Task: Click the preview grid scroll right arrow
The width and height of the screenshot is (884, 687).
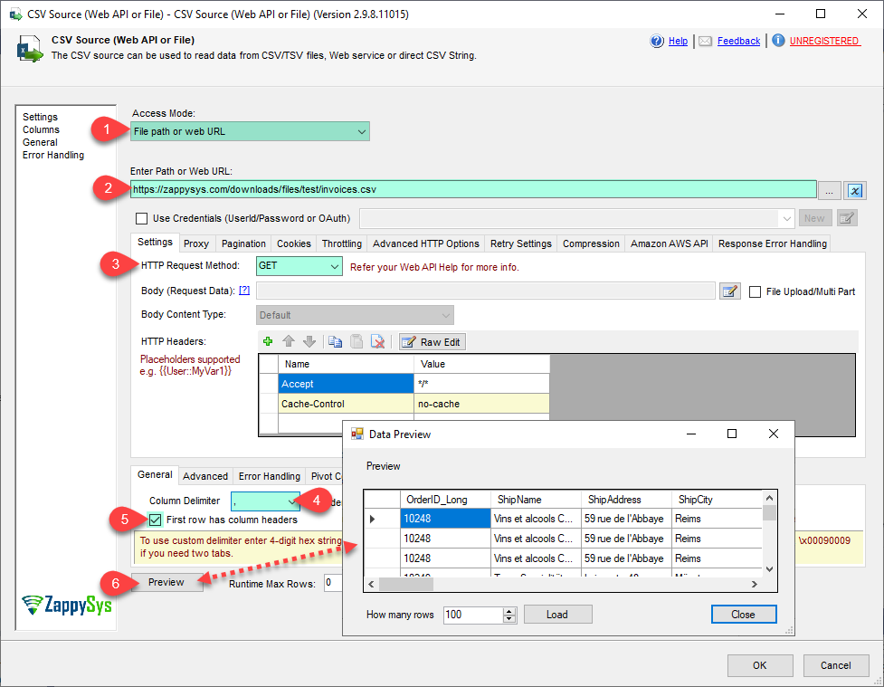Action: point(755,585)
